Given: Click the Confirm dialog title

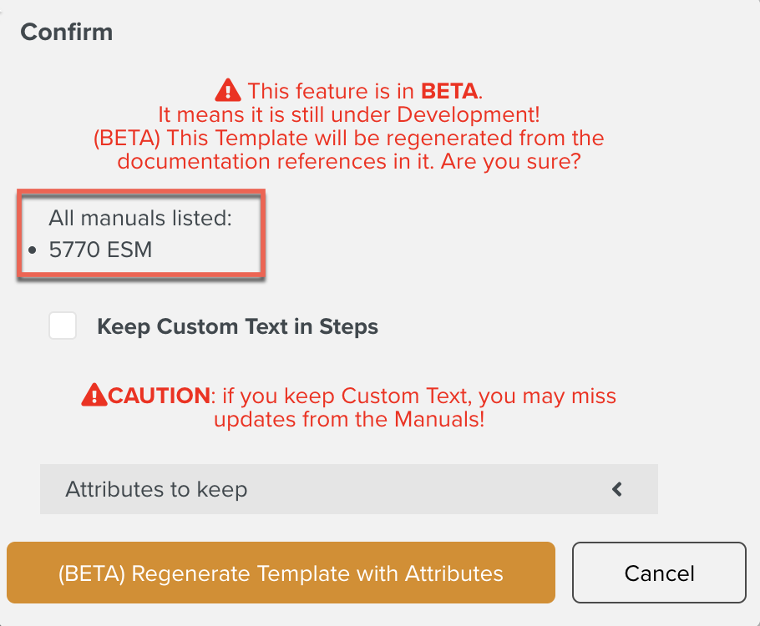Looking at the screenshot, I should click(x=66, y=32).
